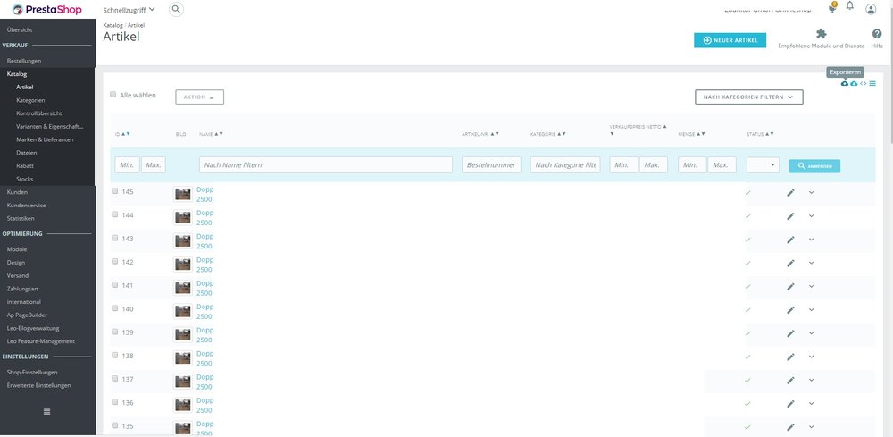
Task: Focus the ID Min. filter field
Action: 128,164
